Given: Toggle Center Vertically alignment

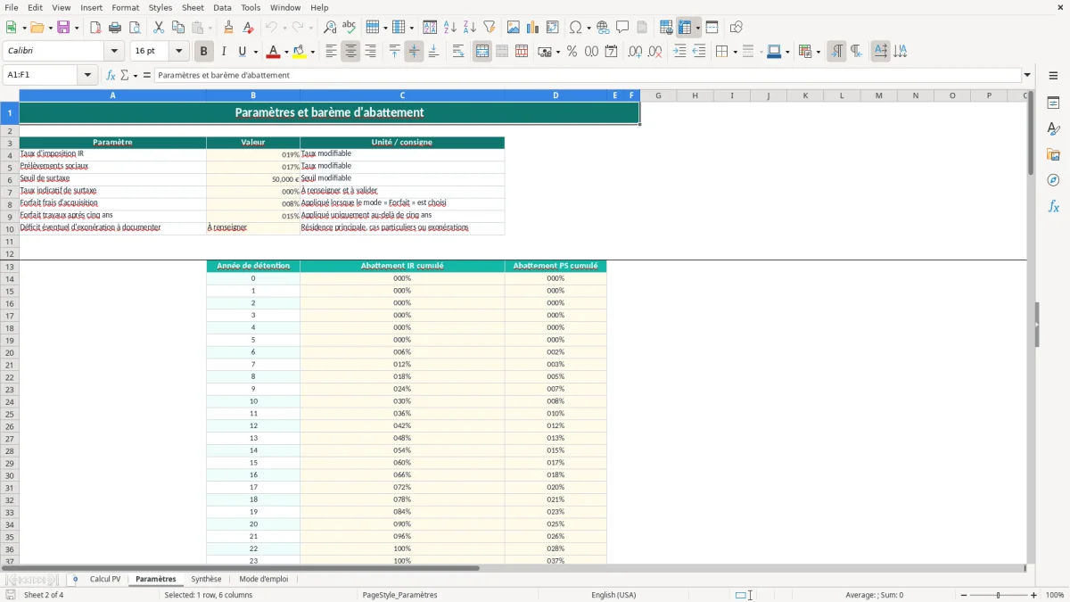Looking at the screenshot, I should coord(414,52).
